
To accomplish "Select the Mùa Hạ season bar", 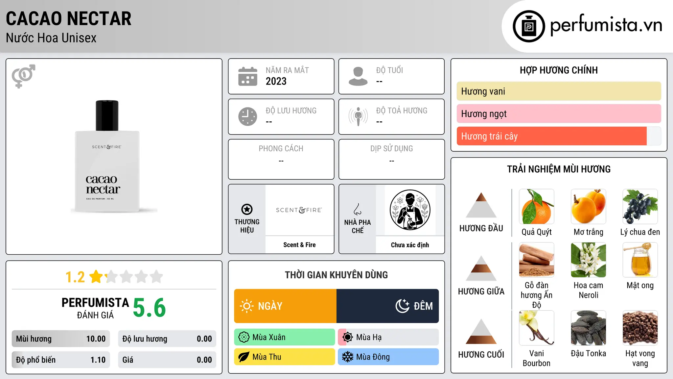I will point(388,337).
